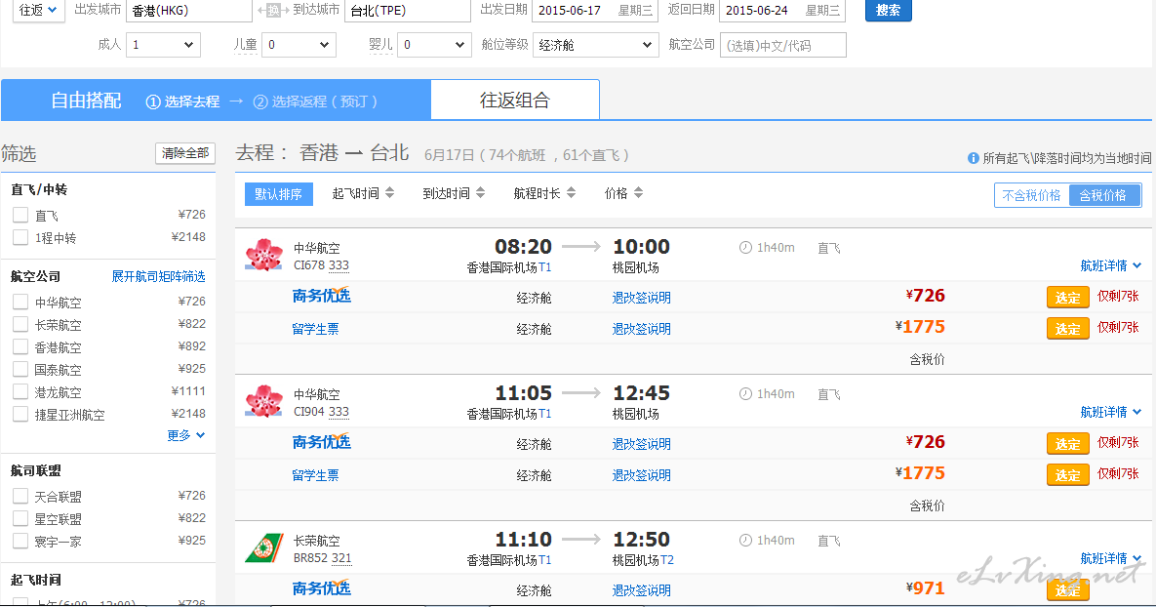Select the ¥1775 student fare for CI678

(x=1067, y=328)
